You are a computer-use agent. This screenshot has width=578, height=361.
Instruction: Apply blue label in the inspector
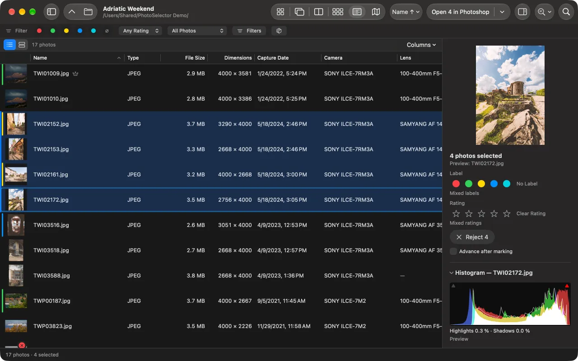[494, 184]
